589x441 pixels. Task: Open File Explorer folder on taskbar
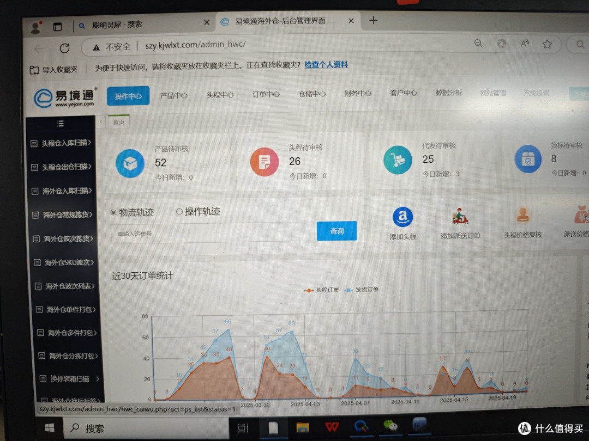click(x=303, y=427)
